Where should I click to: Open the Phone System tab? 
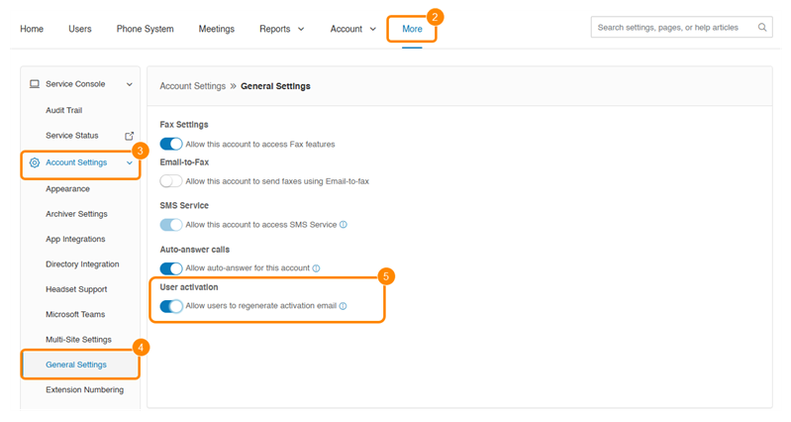click(x=146, y=30)
